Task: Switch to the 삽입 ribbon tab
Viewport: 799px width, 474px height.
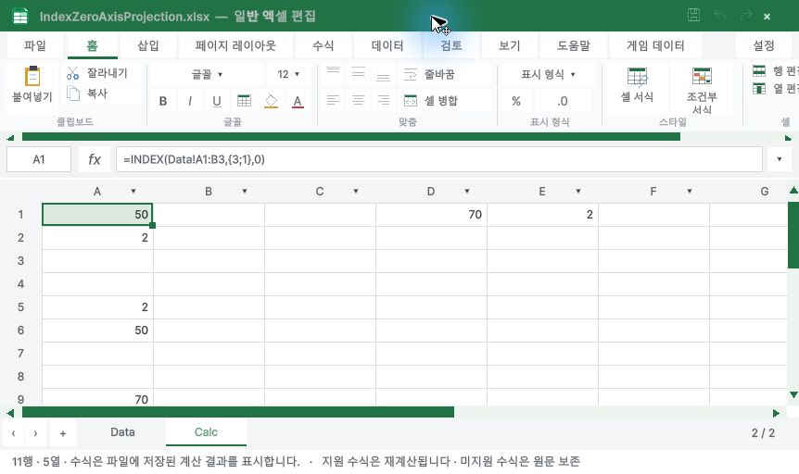Action: [x=148, y=45]
